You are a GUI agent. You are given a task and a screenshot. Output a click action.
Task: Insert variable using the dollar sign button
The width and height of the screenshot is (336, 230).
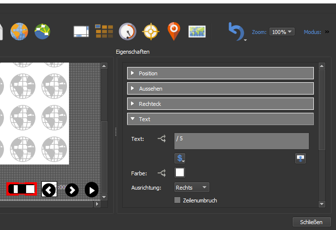point(180,158)
